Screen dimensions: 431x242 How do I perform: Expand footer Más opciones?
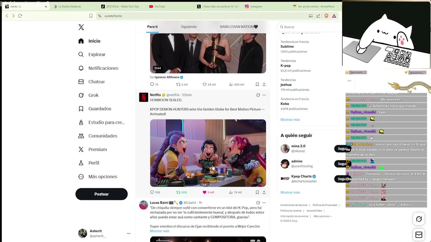pos(323,216)
